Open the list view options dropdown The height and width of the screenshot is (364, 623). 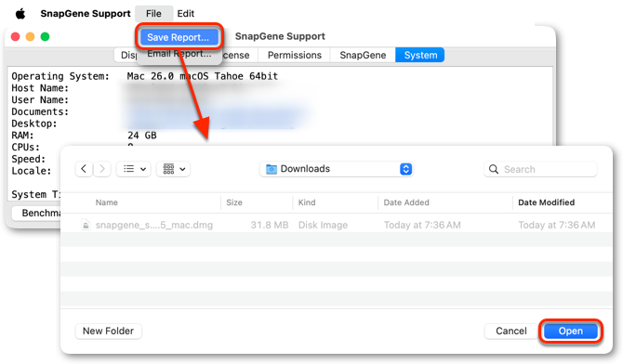point(134,169)
